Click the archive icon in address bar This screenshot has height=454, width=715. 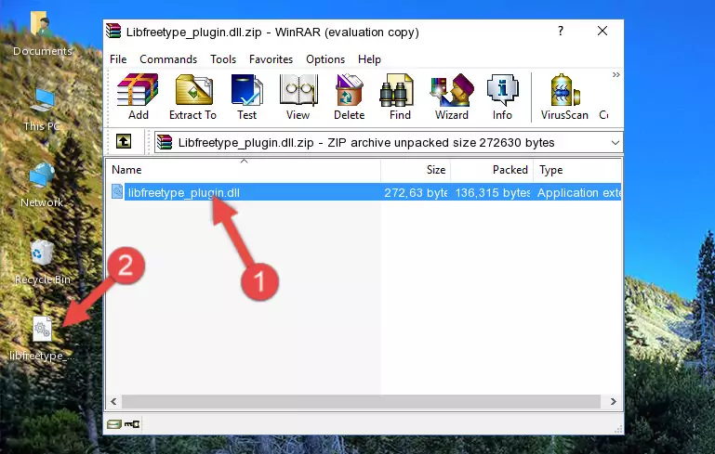[165, 143]
